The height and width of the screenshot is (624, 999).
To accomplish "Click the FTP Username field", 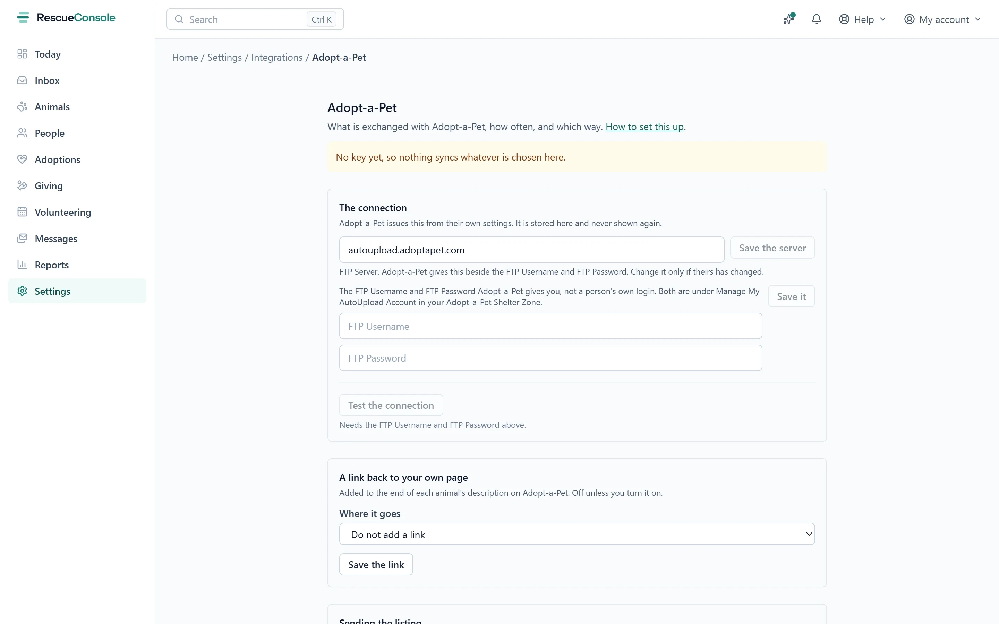I will pos(551,326).
